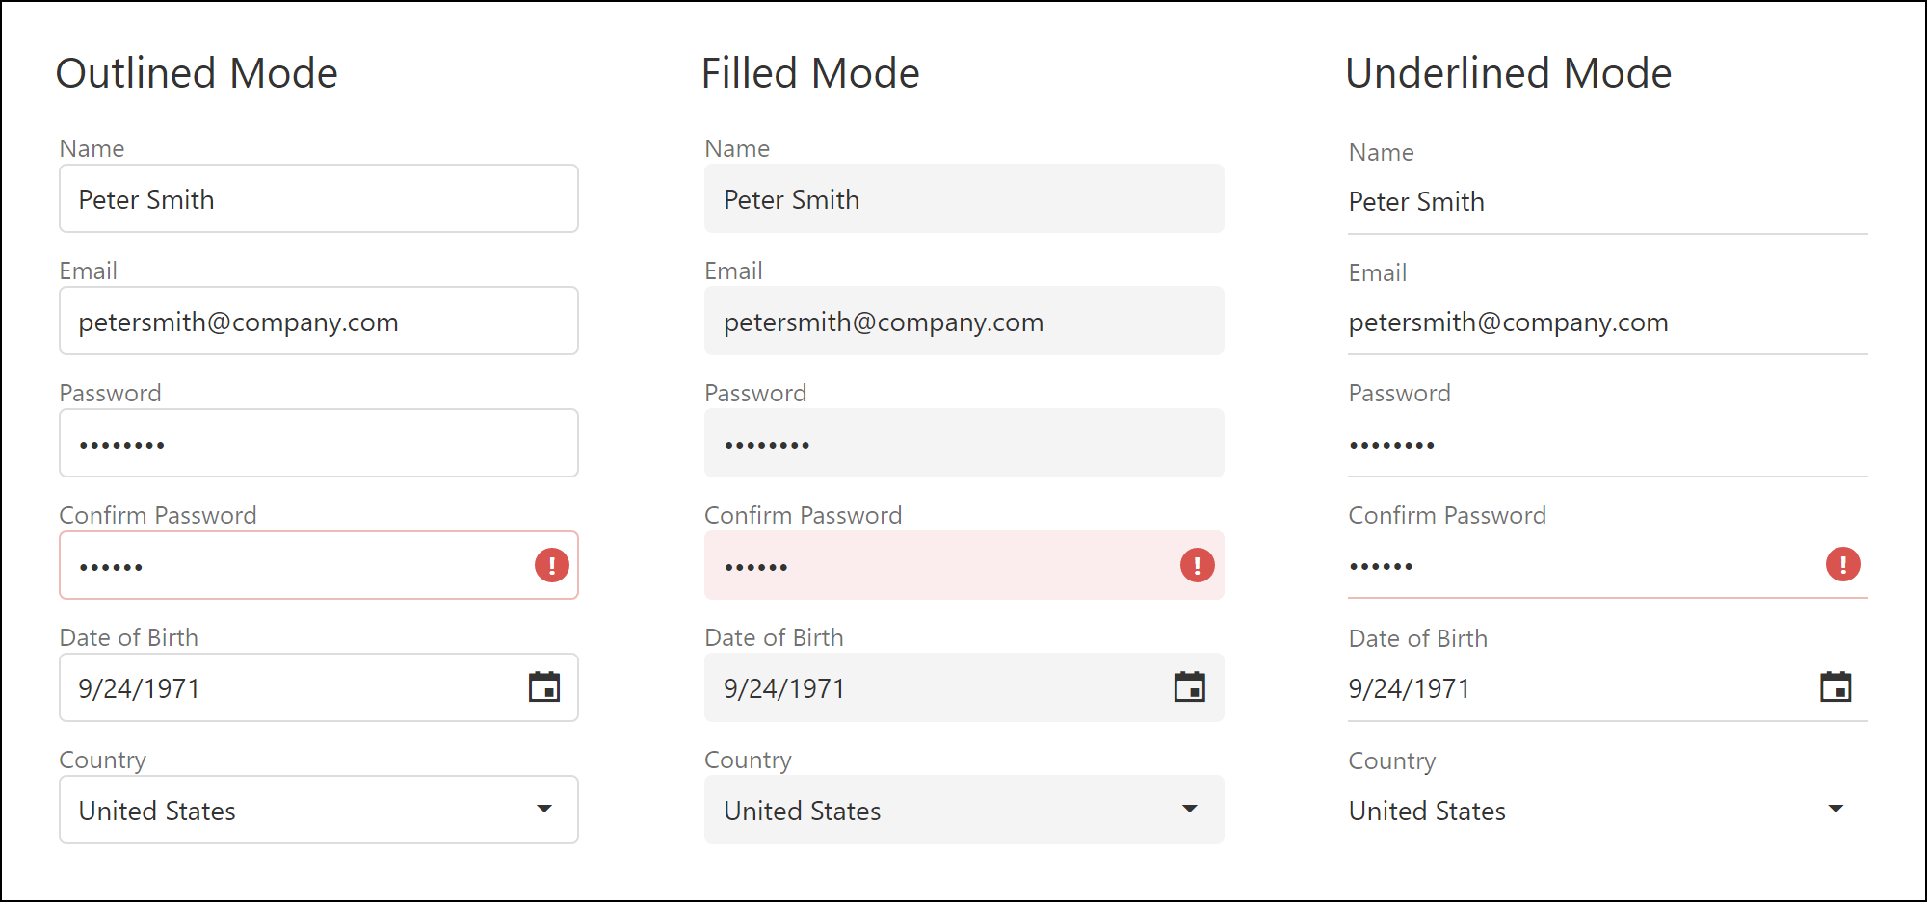Click the Filled Mode Name field

(x=963, y=199)
